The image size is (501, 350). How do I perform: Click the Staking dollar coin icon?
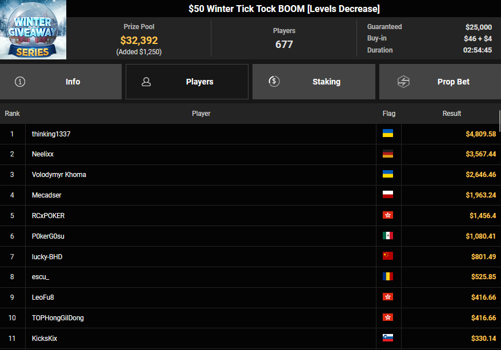pyautogui.click(x=274, y=82)
